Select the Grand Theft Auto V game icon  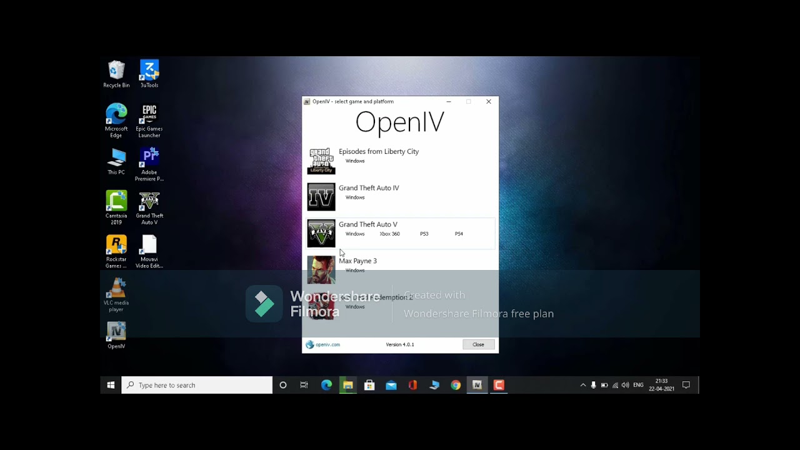click(x=321, y=233)
